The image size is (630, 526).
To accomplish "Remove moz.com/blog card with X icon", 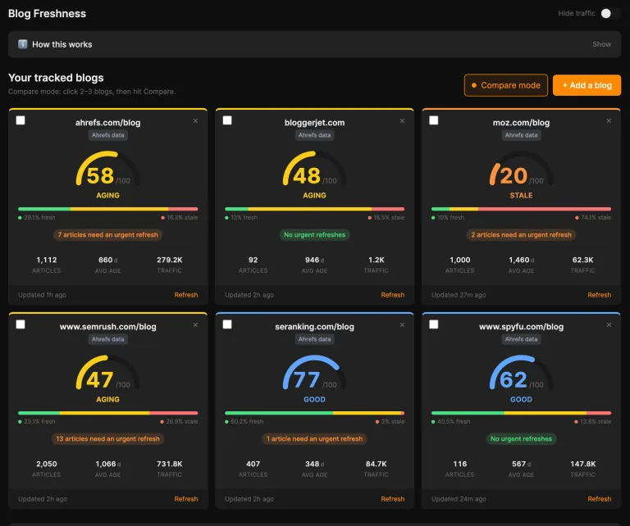I will pyautogui.click(x=609, y=120).
